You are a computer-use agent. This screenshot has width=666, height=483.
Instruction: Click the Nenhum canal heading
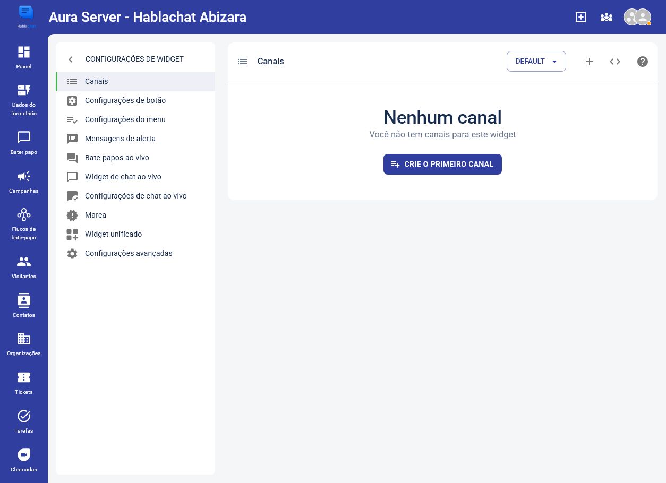442,117
